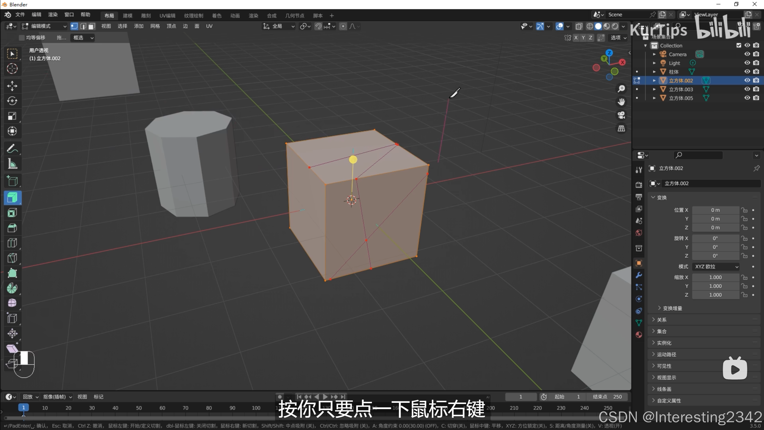Select the Annotate pencil tool

click(x=12, y=148)
